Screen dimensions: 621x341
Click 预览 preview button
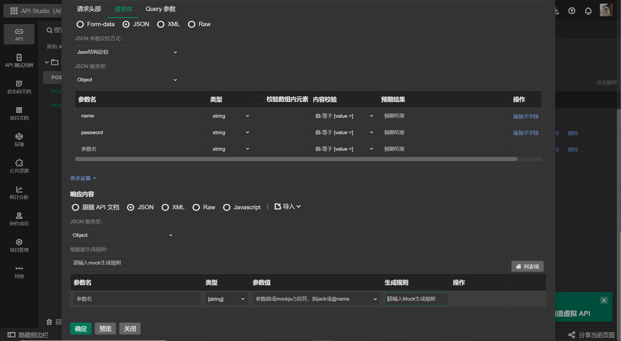coord(105,328)
